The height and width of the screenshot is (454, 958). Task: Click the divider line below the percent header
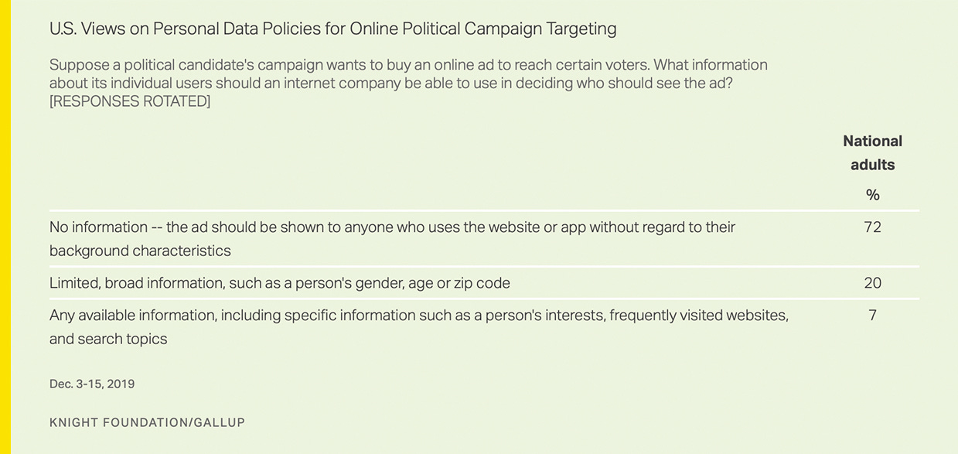pyautogui.click(x=485, y=210)
